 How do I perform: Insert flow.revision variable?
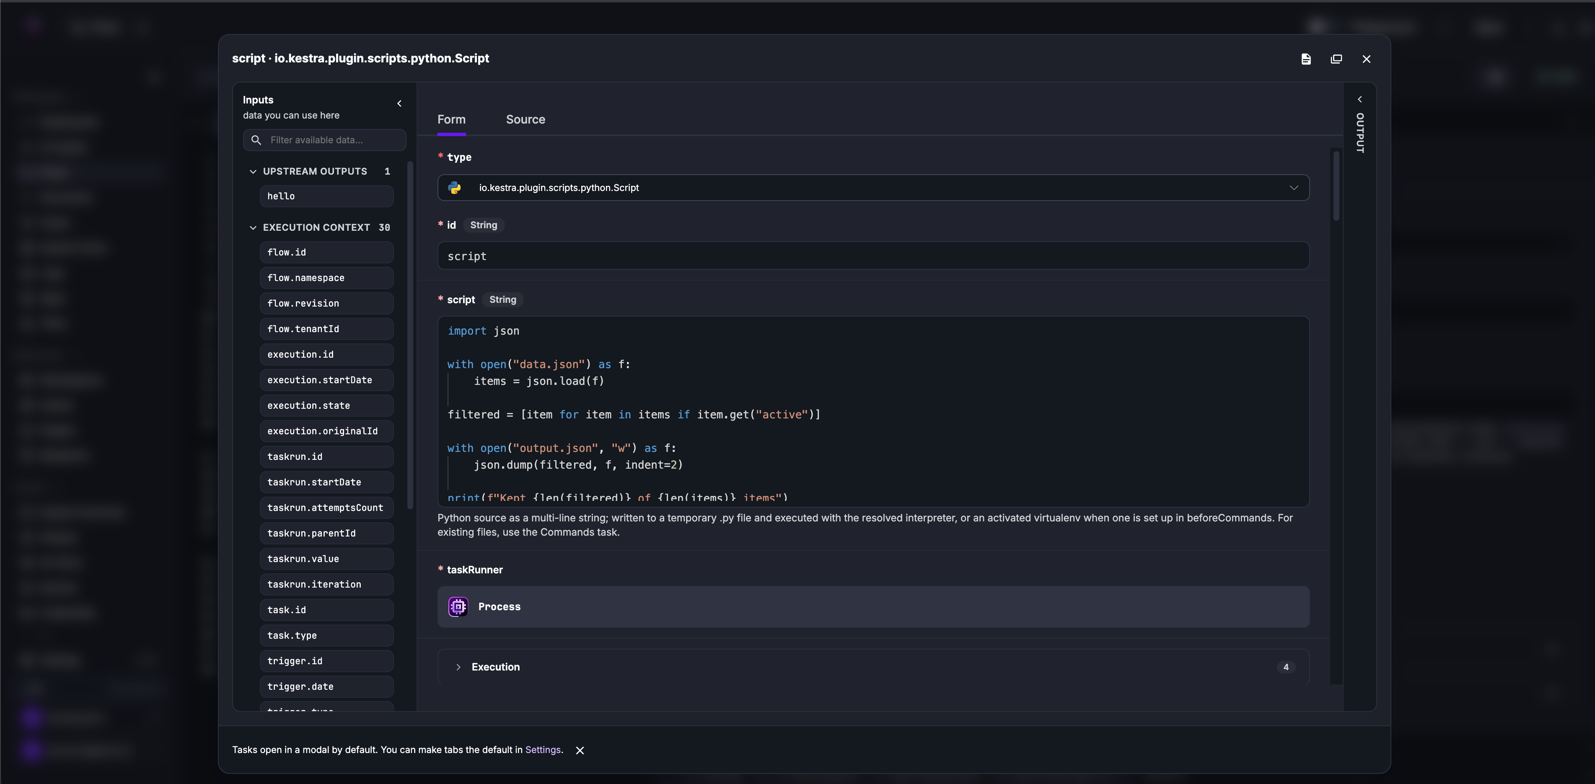(x=326, y=303)
